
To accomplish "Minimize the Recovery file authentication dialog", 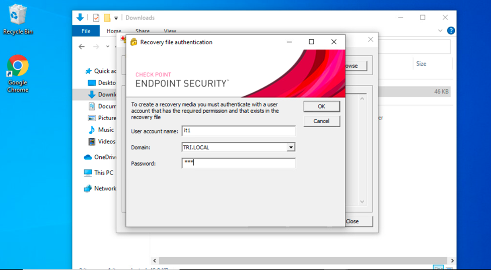I will tap(289, 42).
